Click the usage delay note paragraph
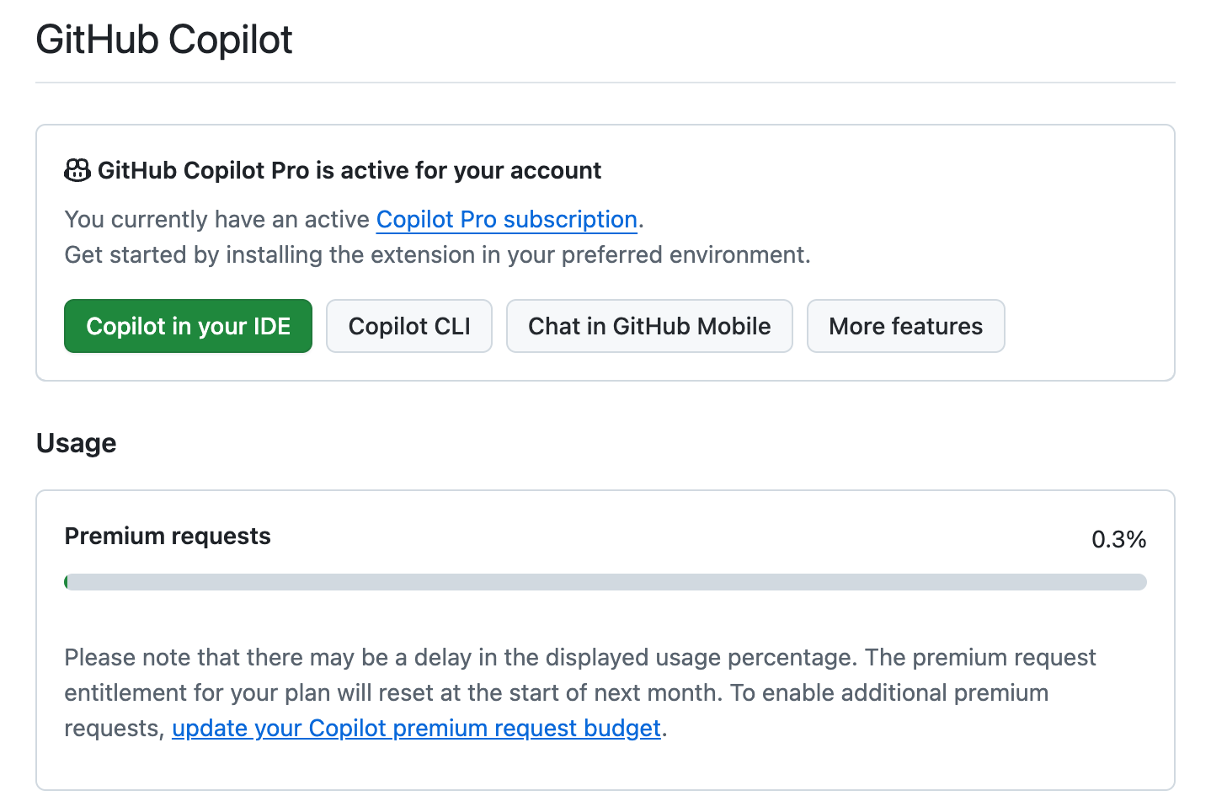Screen dimensions: 1211x812 click(580, 692)
